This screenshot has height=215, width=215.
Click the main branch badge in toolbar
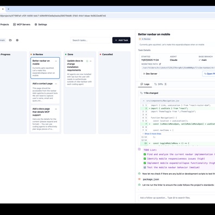click(x=3, y=40)
